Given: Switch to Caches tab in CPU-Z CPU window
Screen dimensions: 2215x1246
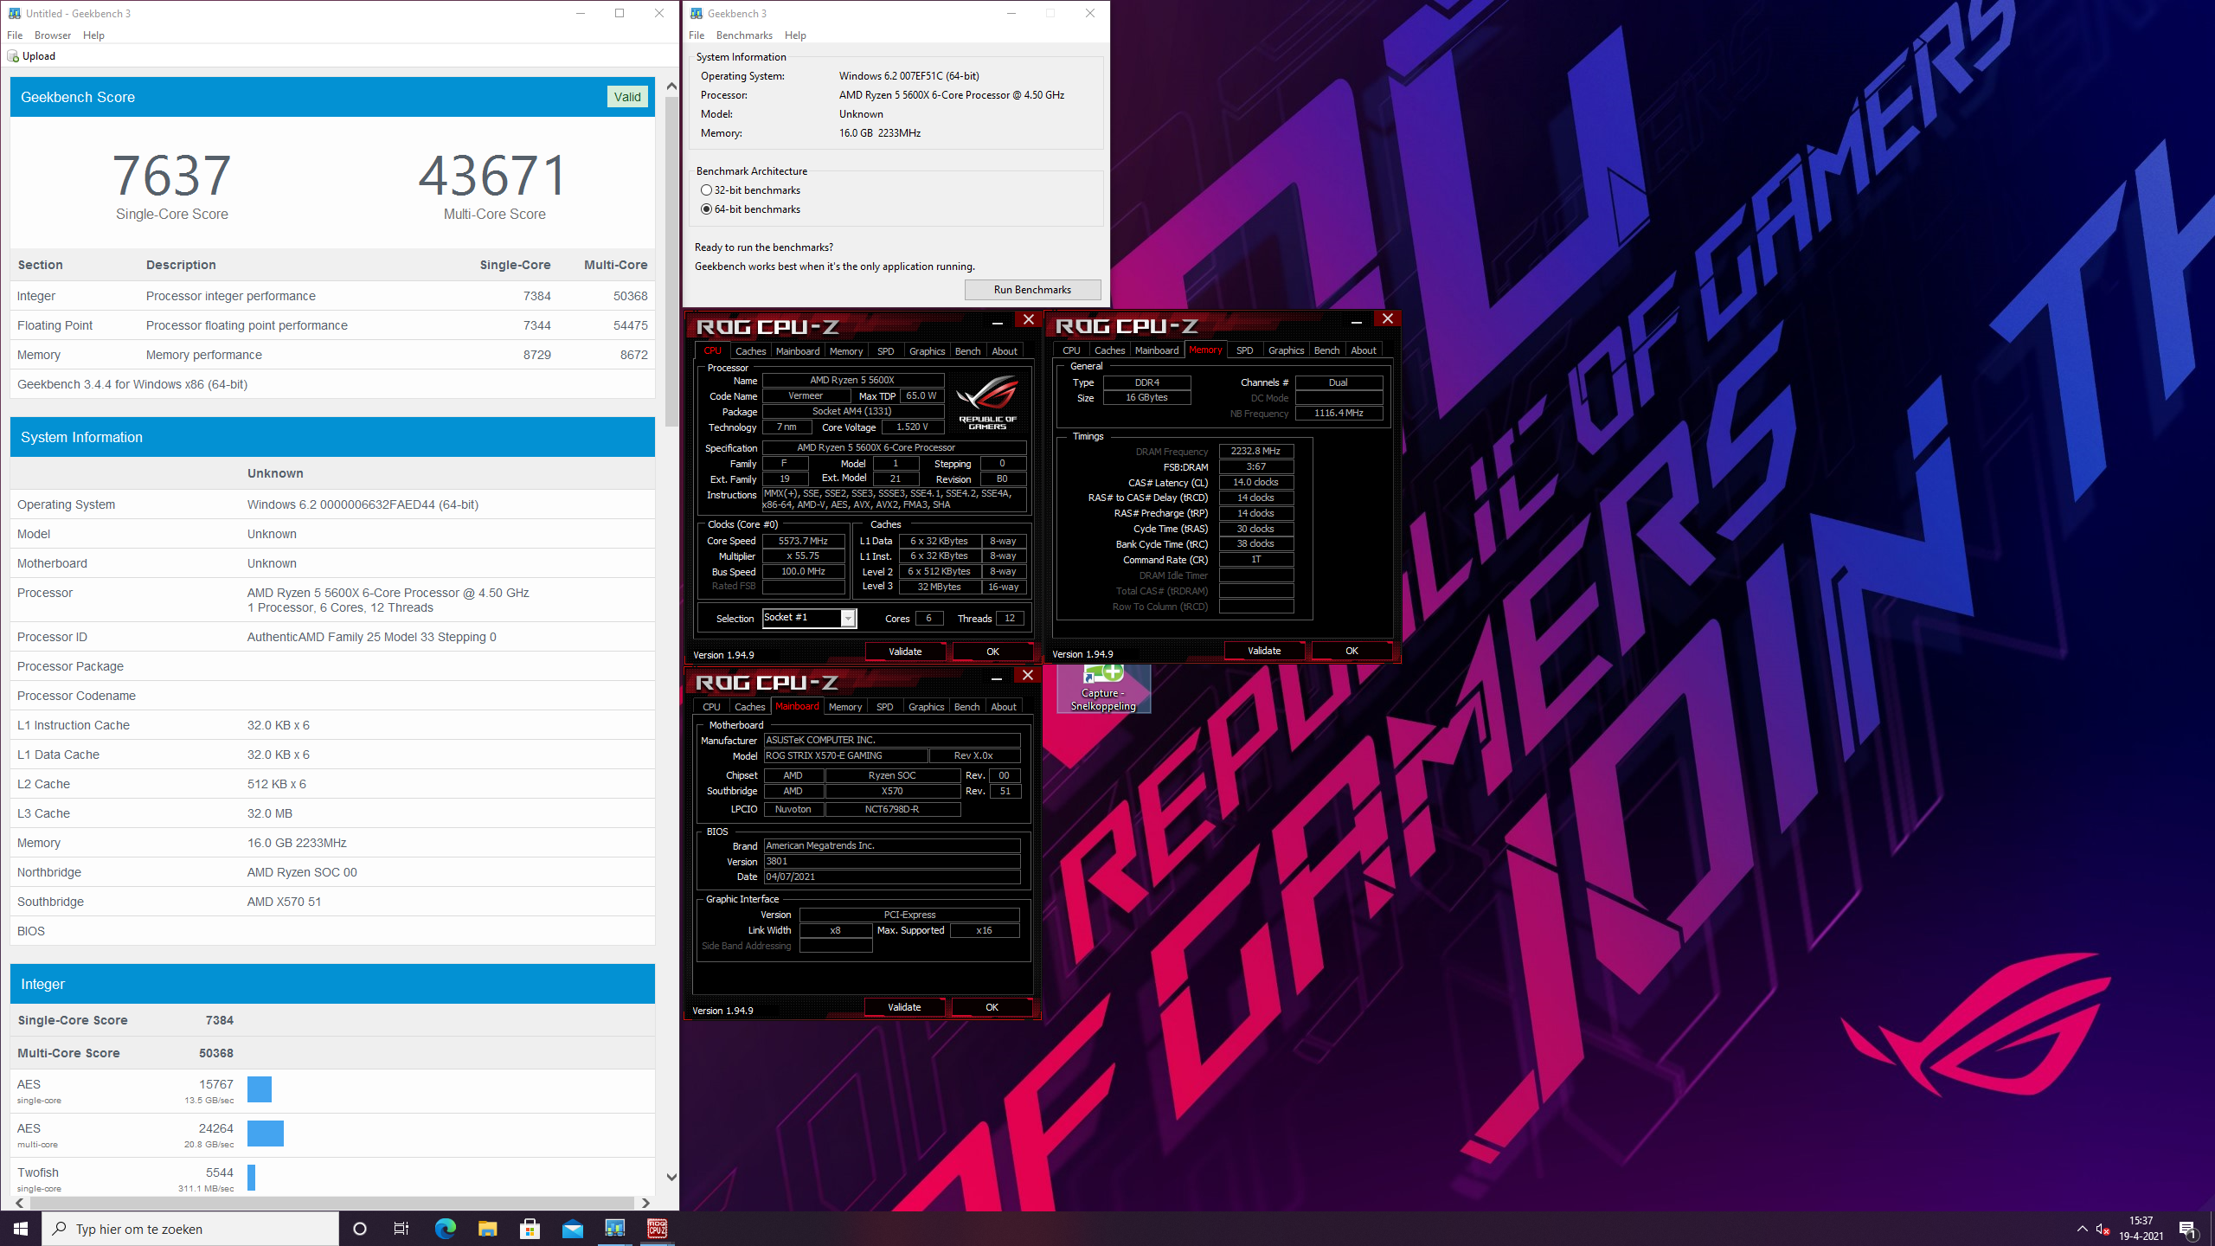Looking at the screenshot, I should coord(750,351).
